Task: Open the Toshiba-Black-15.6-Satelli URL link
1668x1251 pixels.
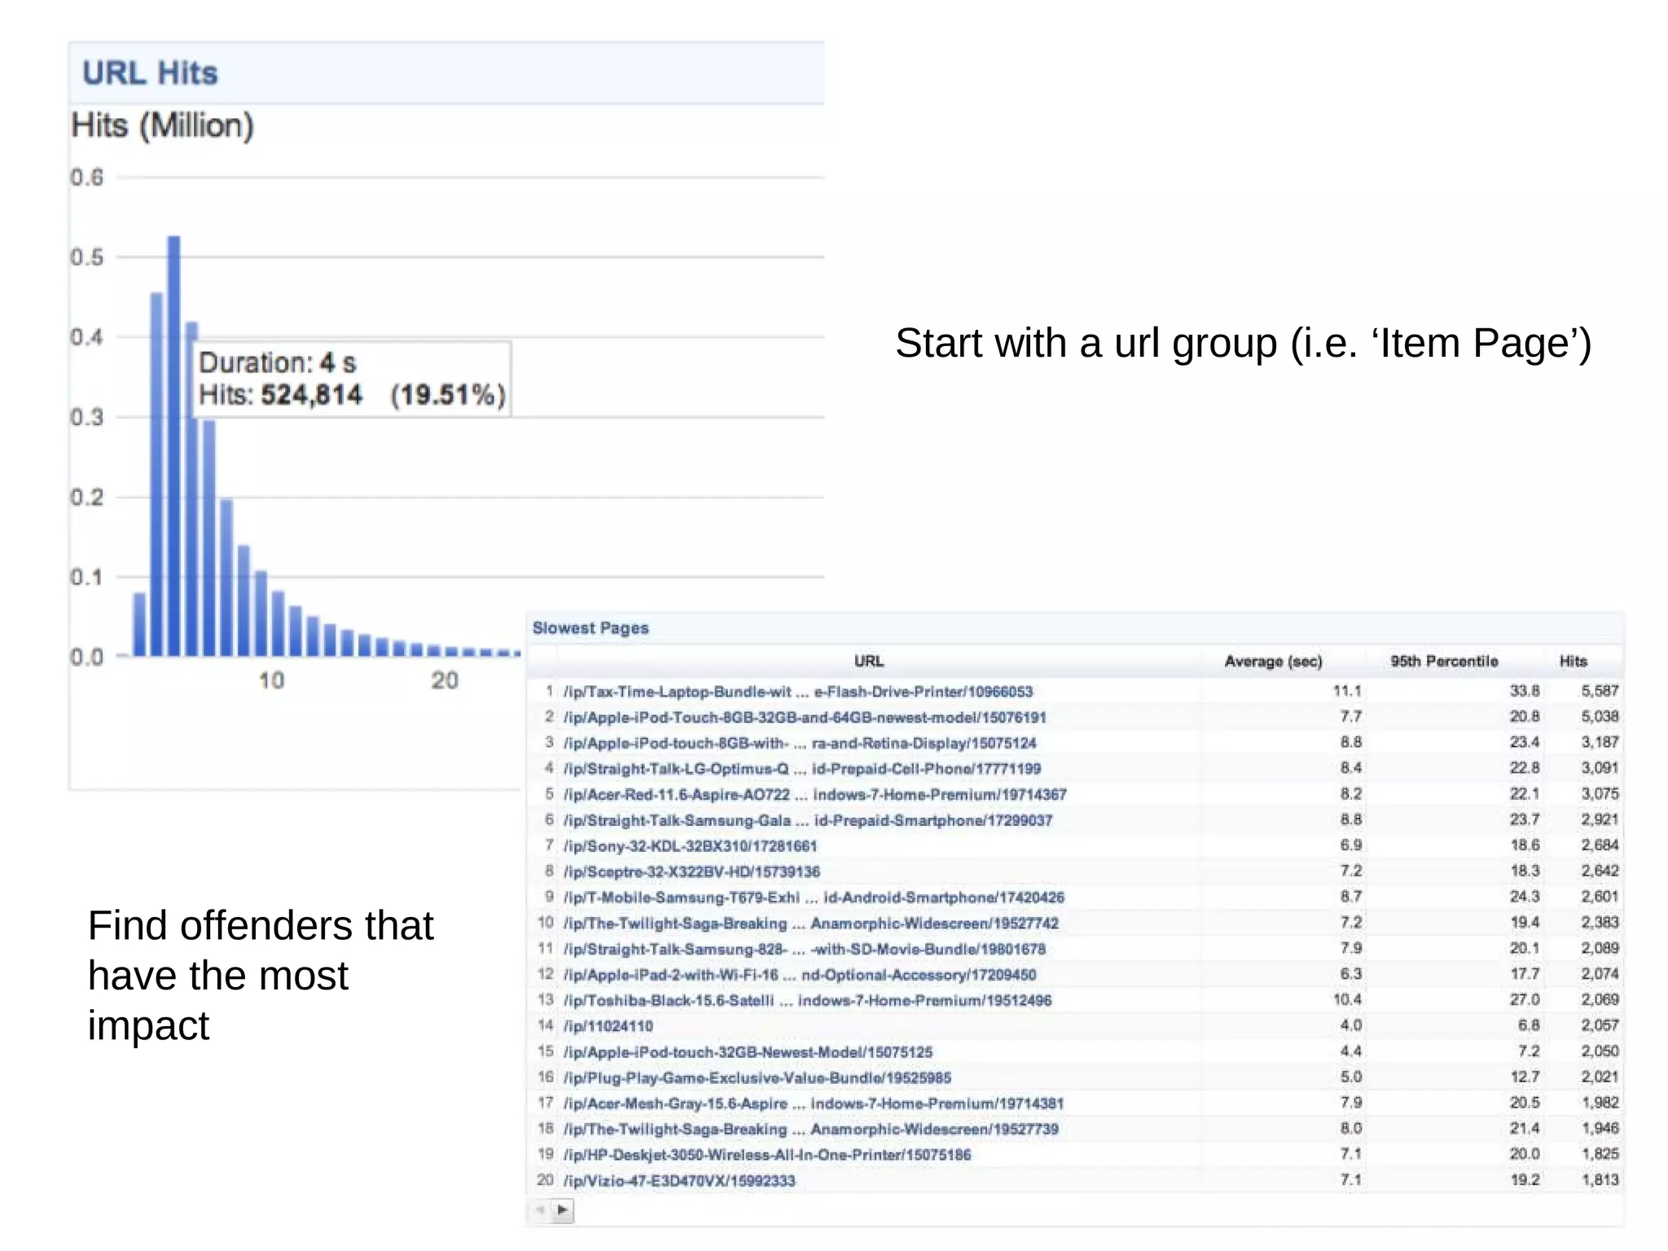Action: click(806, 1000)
